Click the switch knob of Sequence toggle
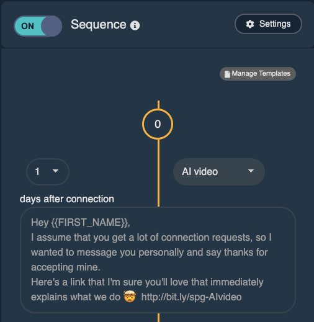The width and height of the screenshot is (314, 322). 51,26
